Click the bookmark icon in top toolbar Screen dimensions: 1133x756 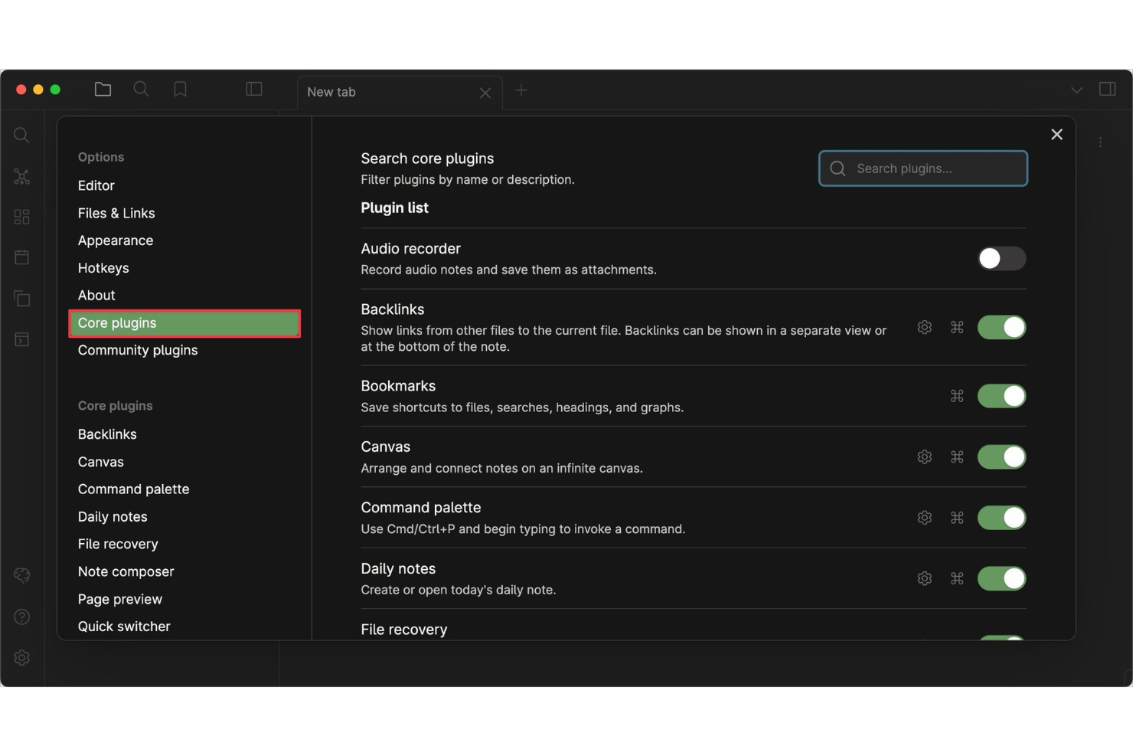click(180, 90)
